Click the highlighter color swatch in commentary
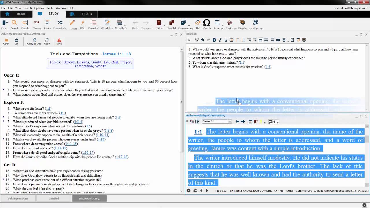370x208 pixels. click(x=261, y=122)
